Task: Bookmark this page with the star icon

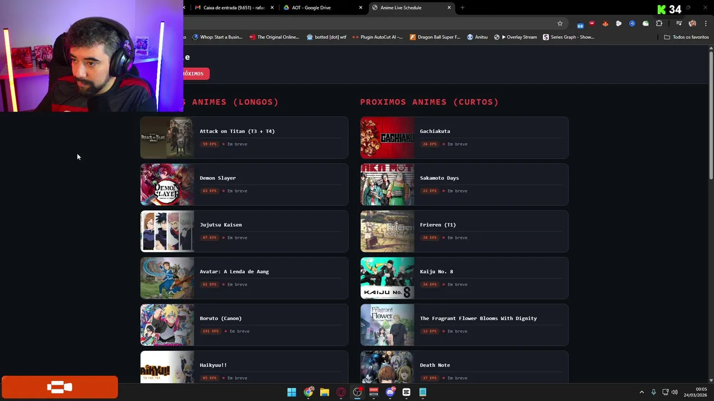Action: pos(560,23)
